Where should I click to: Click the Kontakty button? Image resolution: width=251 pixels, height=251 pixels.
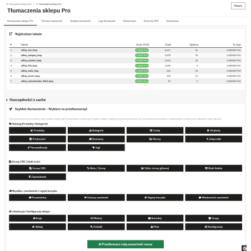155,218
